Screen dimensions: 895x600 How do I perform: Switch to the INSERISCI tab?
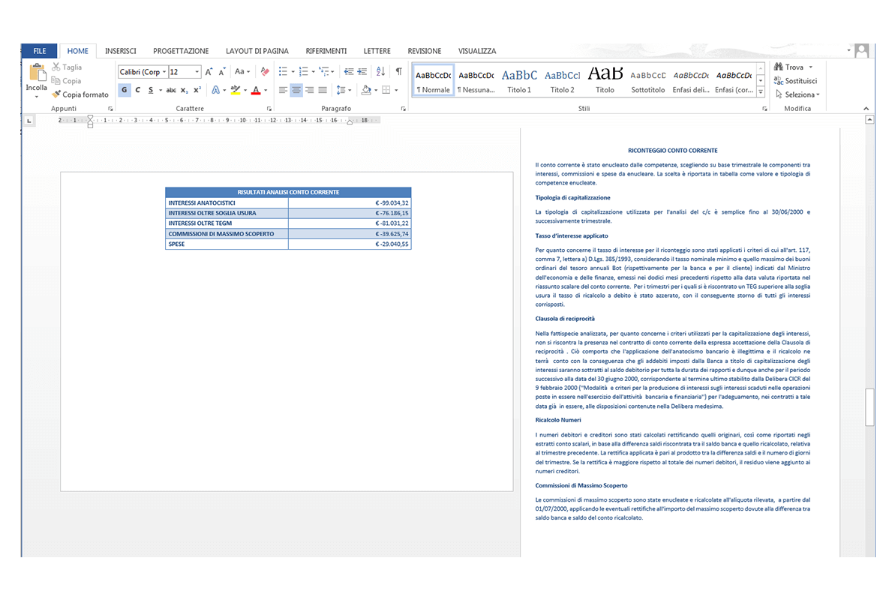121,51
